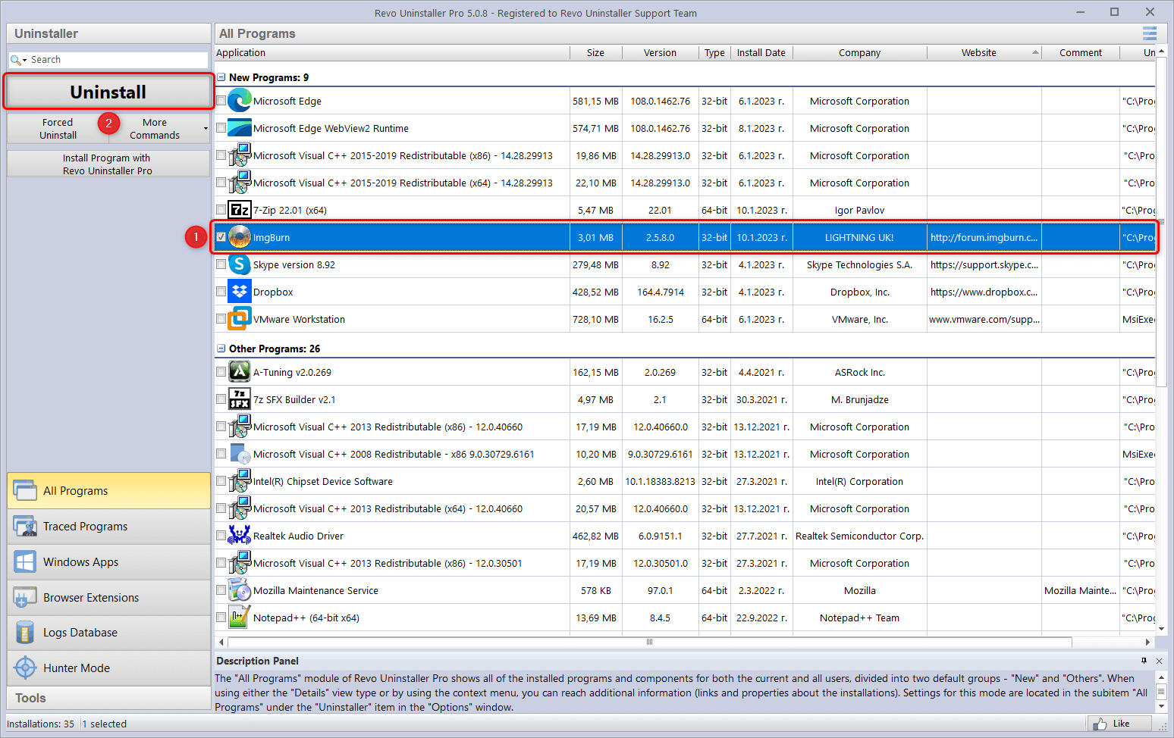The height and width of the screenshot is (738, 1174).
Task: Uncheck the ImgBurn checkbox
Action: (x=221, y=237)
